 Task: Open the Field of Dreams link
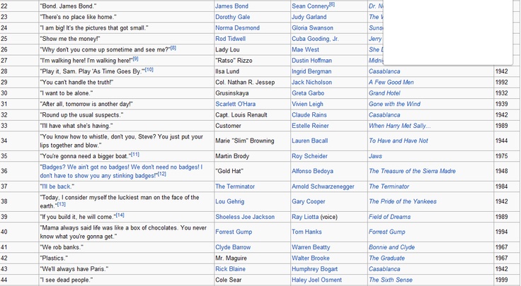[390, 217]
